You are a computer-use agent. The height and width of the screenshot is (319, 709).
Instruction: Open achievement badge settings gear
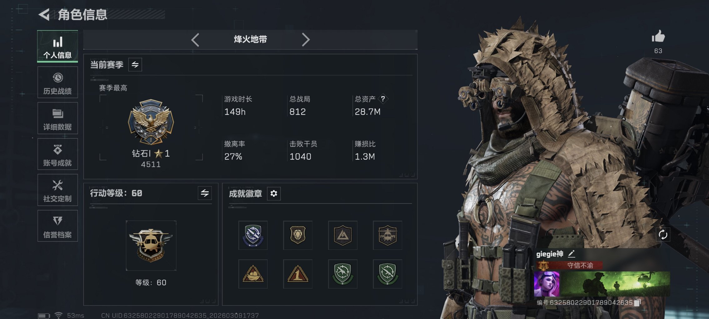click(274, 194)
